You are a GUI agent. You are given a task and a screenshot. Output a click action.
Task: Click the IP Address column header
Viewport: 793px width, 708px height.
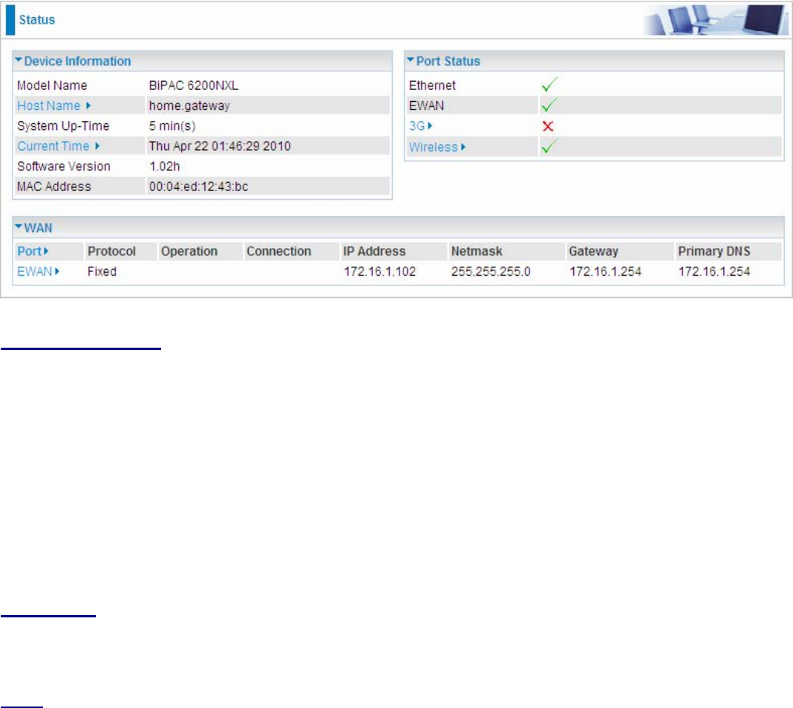(374, 252)
